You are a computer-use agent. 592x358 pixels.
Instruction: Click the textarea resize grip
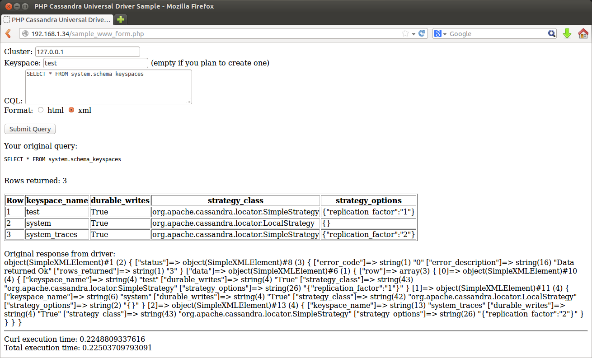click(x=189, y=102)
